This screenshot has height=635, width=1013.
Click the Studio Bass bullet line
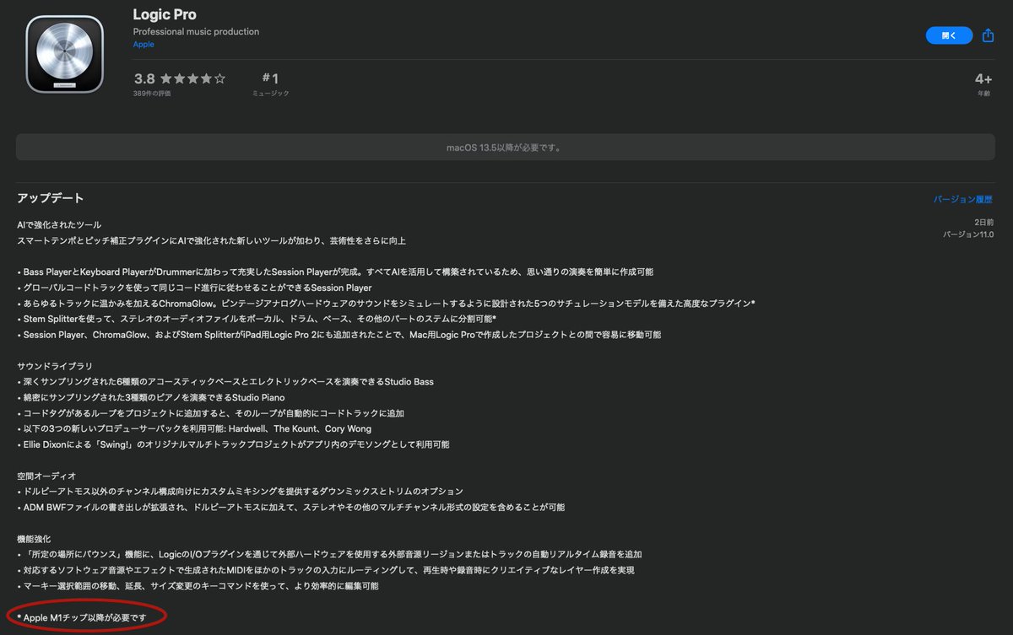[x=225, y=382]
